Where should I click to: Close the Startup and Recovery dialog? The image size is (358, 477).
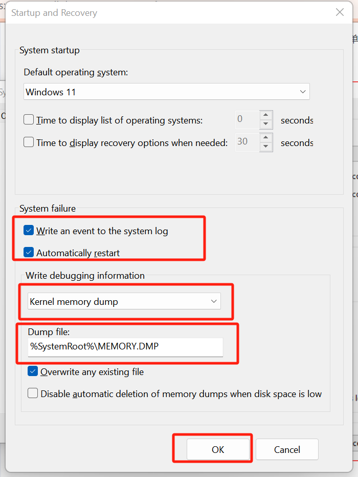[339, 13]
